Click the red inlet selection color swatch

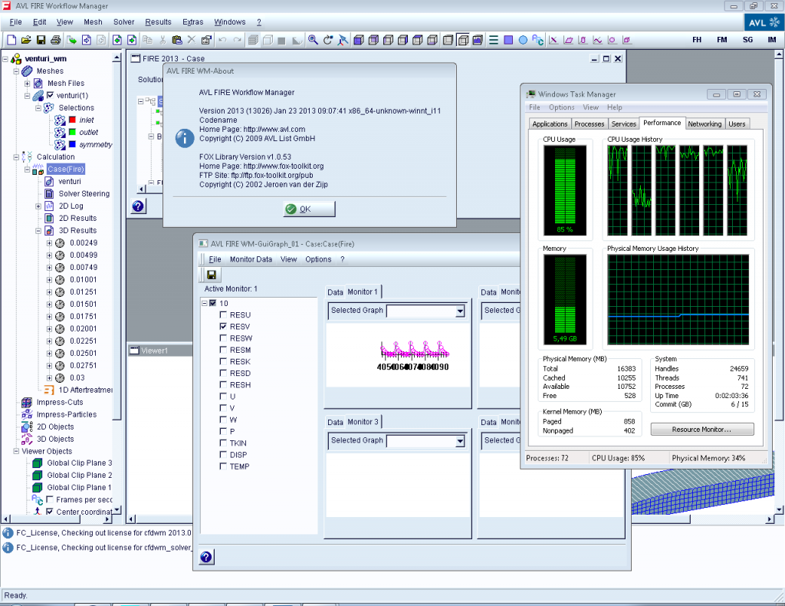(72, 120)
